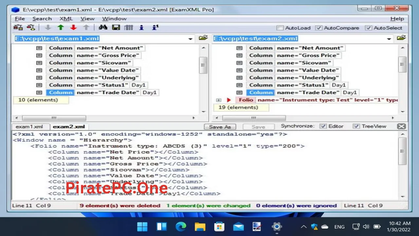Open Windows Start menu
419x236 pixels.
(142, 226)
